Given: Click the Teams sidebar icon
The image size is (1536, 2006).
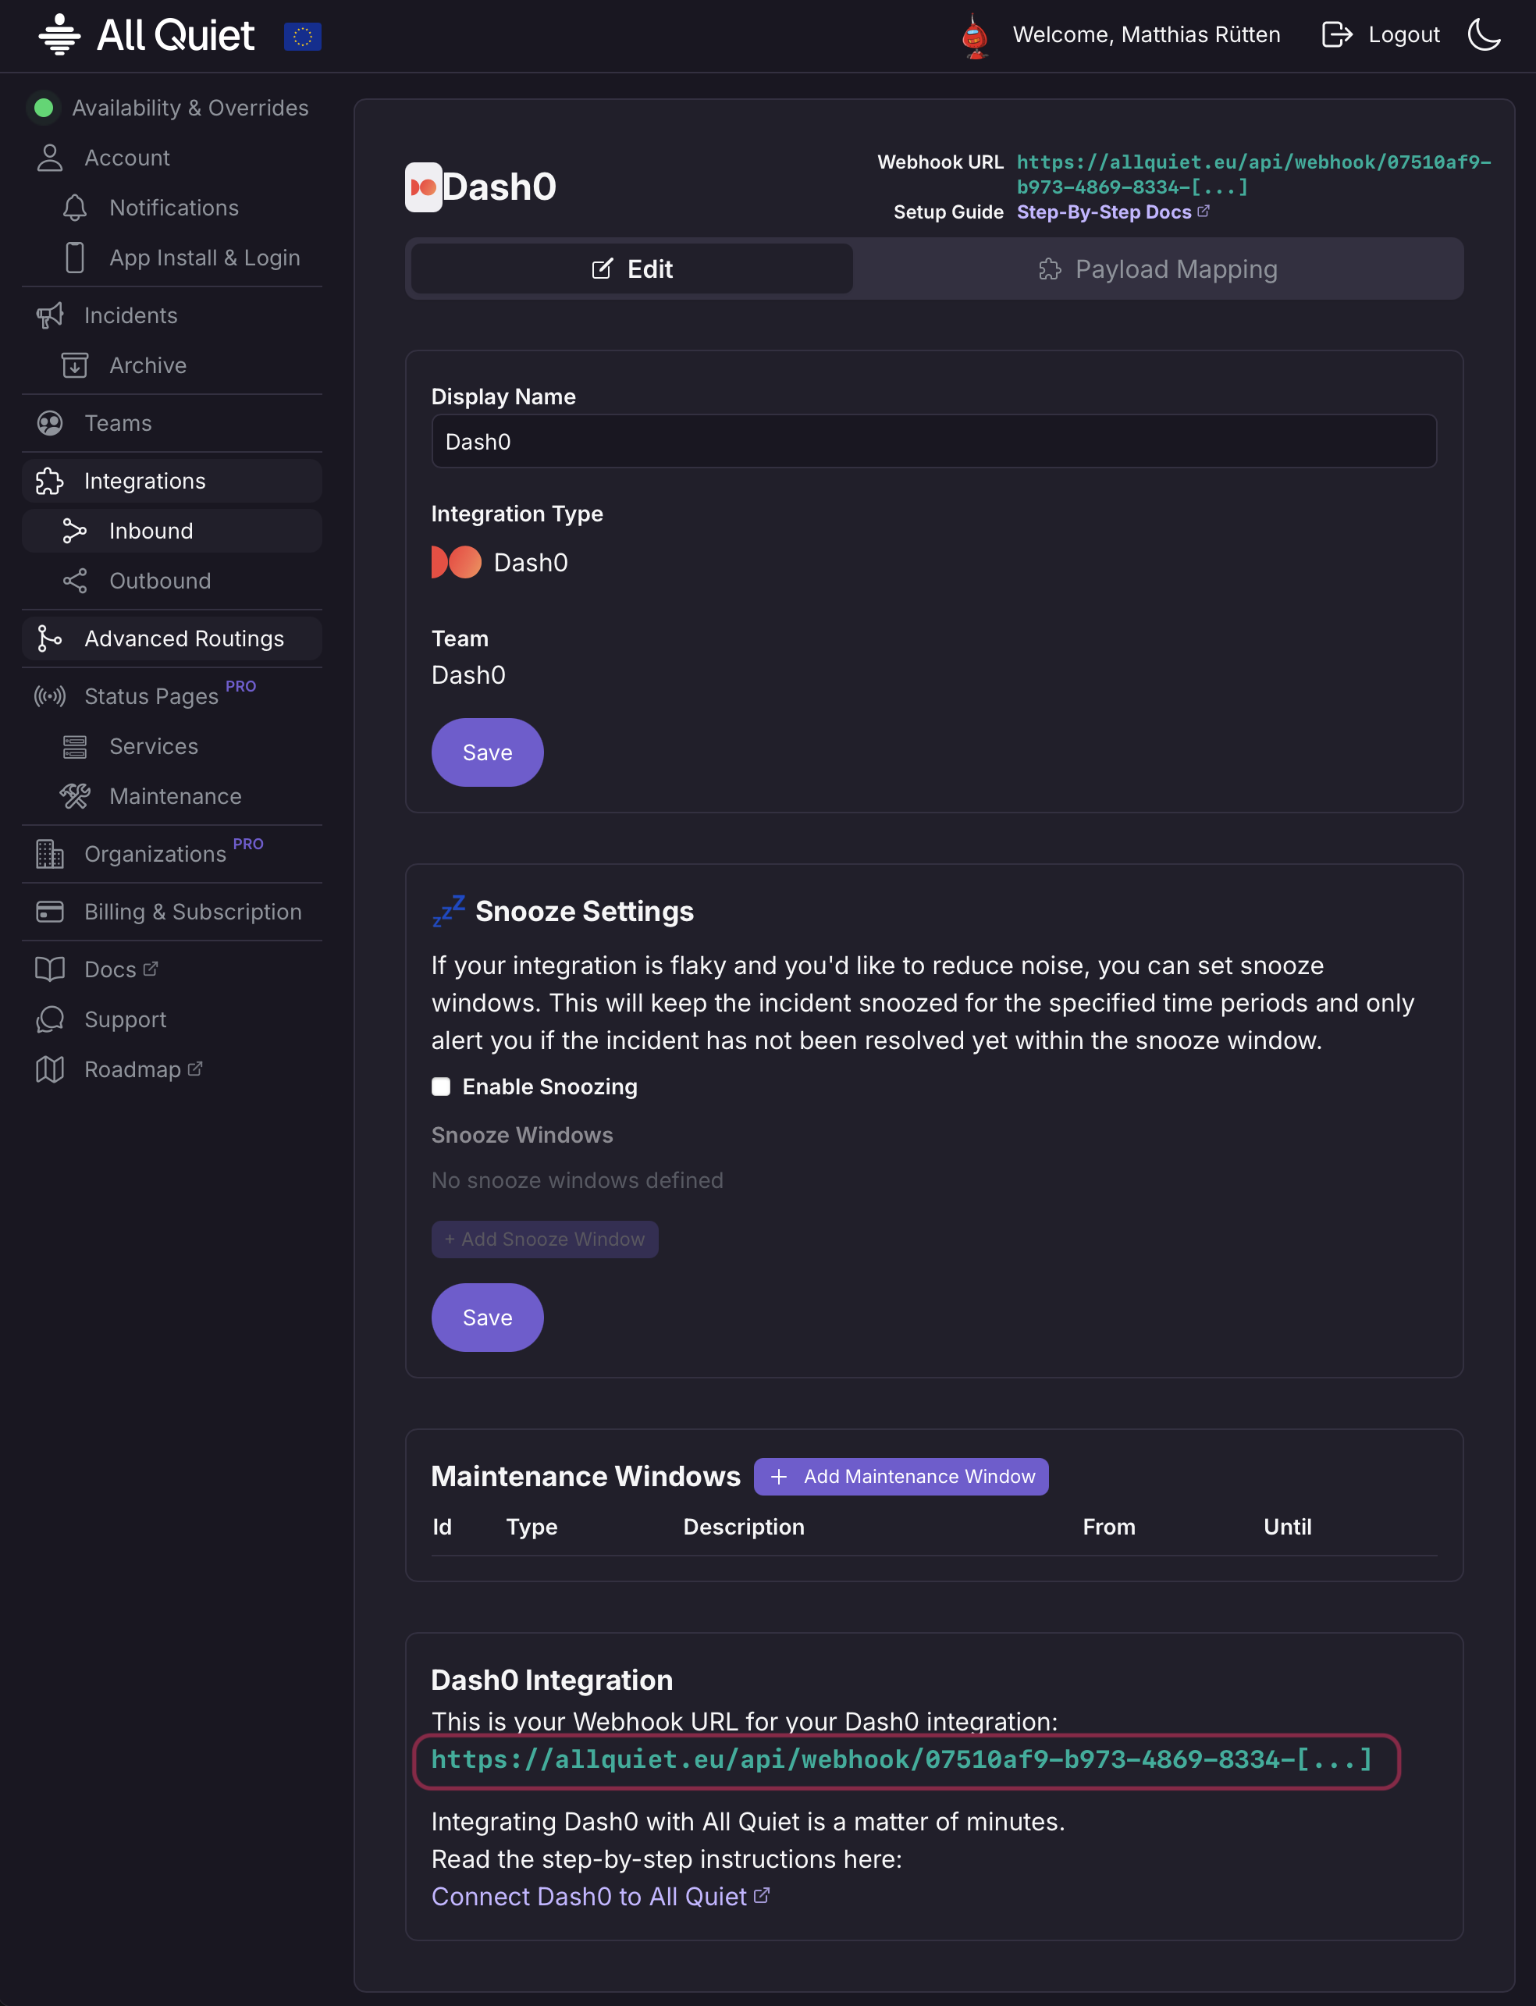Looking at the screenshot, I should tap(50, 423).
